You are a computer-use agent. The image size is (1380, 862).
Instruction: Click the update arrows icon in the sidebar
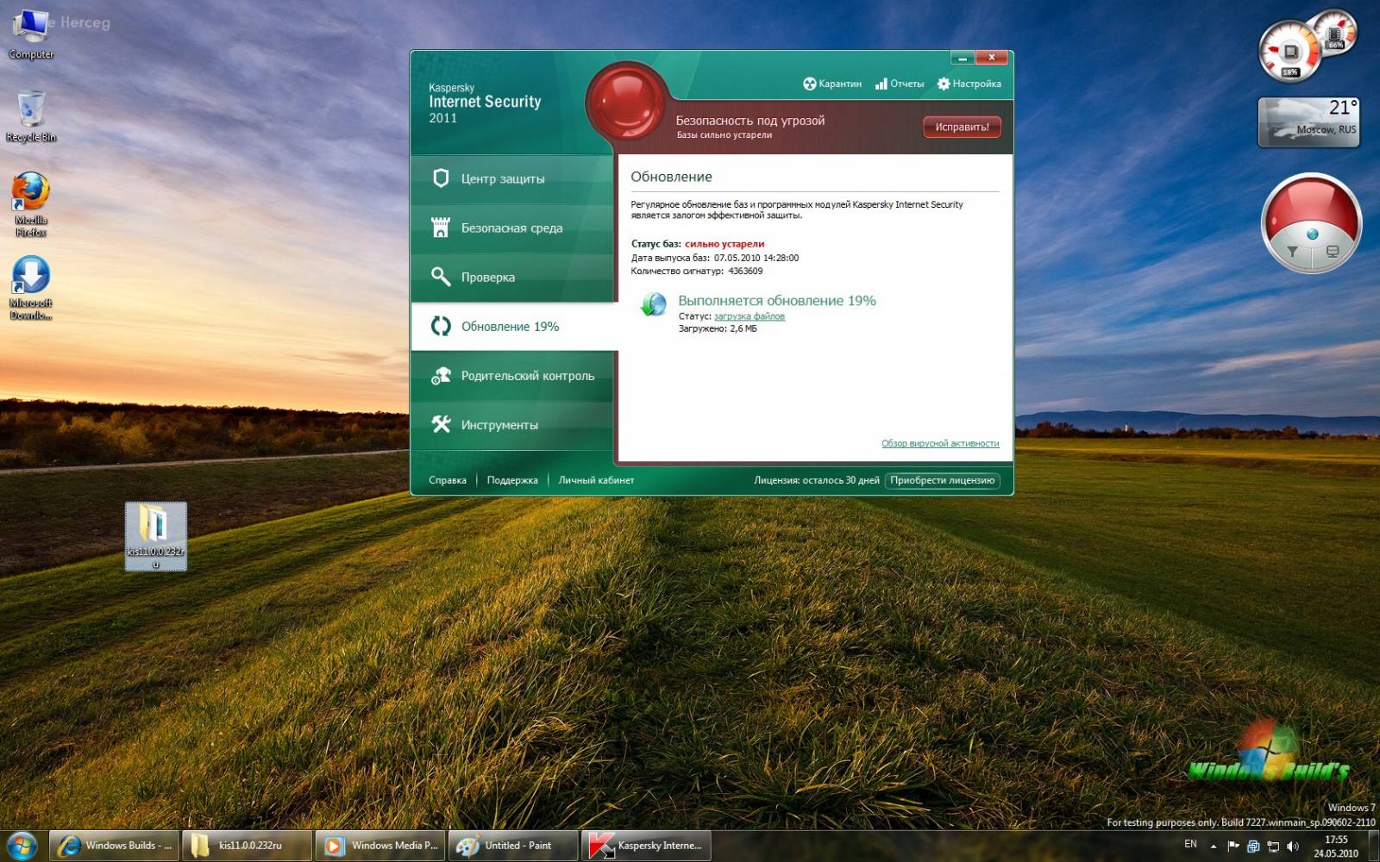click(441, 326)
